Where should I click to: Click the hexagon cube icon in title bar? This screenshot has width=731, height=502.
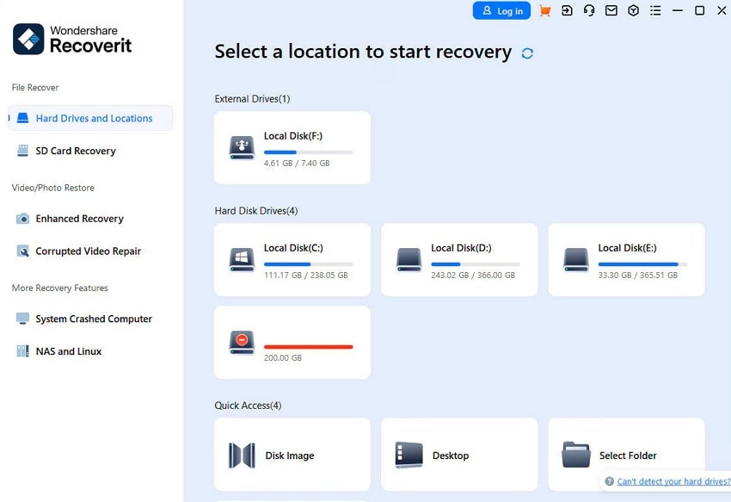tap(633, 10)
